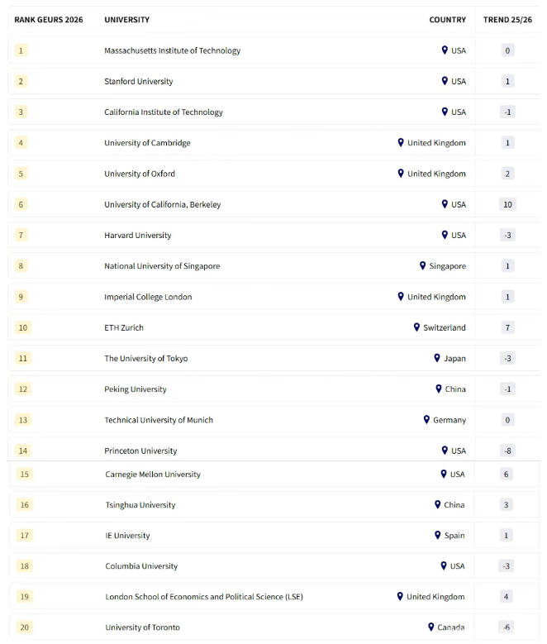
Task: Click the University column header
Action: coord(127,19)
